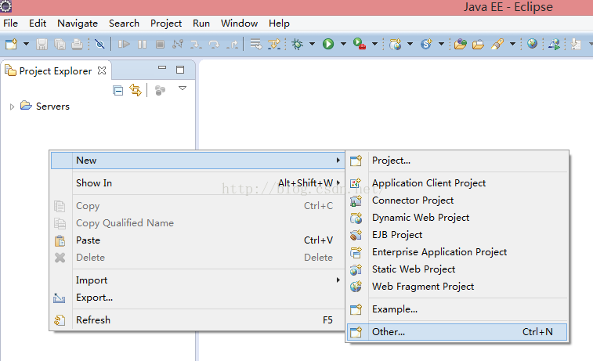
Task: Select the Servers folder
Action: click(x=52, y=106)
